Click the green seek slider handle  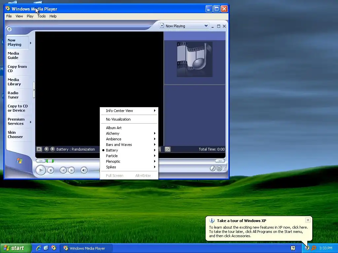click(50, 161)
